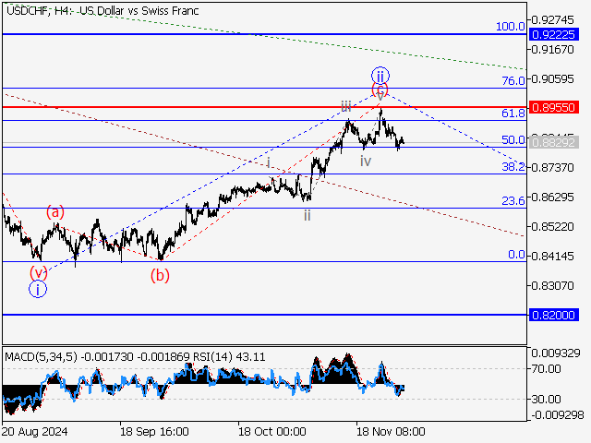Click the red (v) wave label
Screen dimensions: 591x443
38,271
